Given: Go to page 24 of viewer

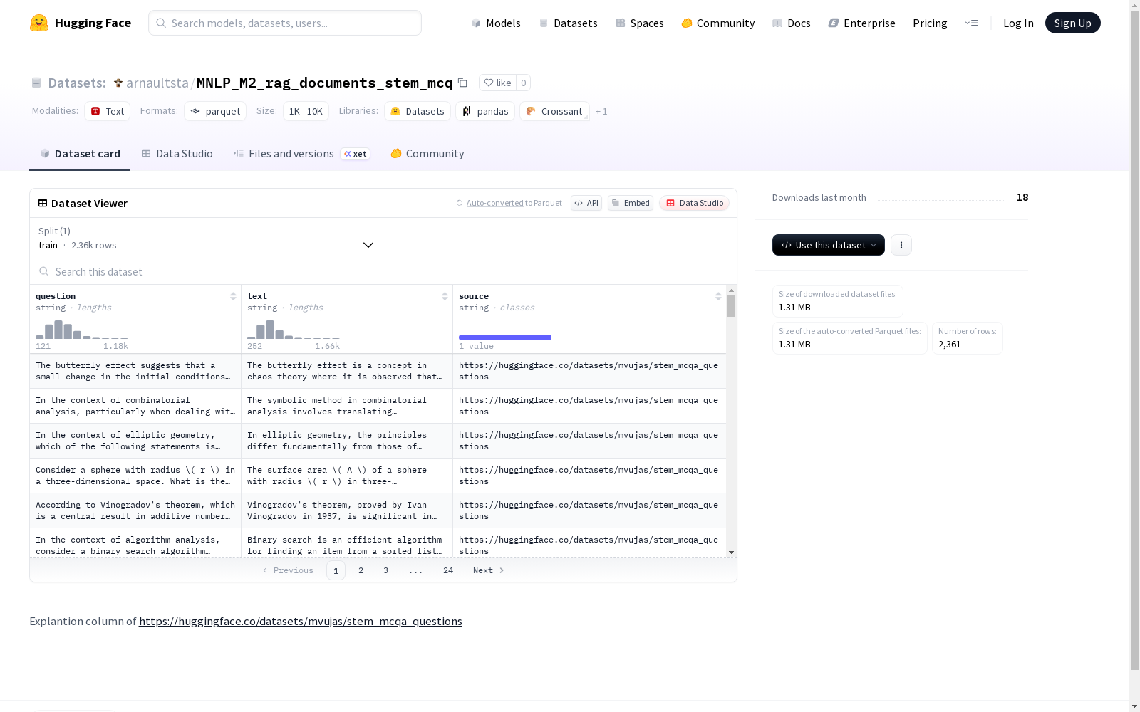Looking at the screenshot, I should (x=448, y=570).
